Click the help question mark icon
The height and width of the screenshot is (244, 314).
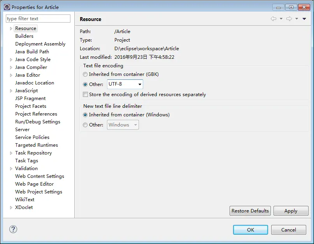[x=13, y=229]
